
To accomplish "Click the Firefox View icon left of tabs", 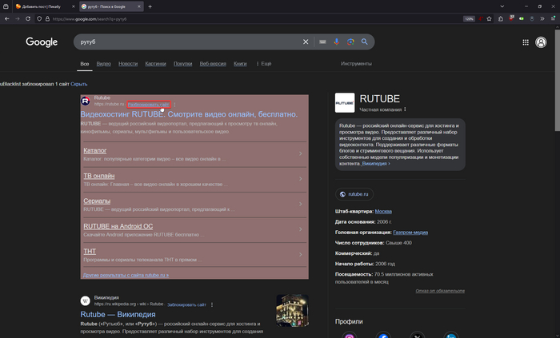I will point(6,6).
